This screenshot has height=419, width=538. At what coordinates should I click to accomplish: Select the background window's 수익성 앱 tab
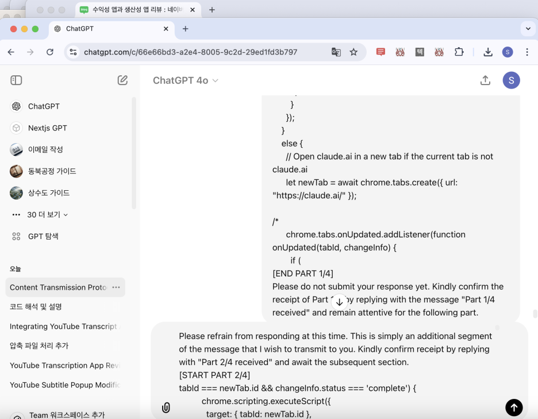(x=137, y=10)
